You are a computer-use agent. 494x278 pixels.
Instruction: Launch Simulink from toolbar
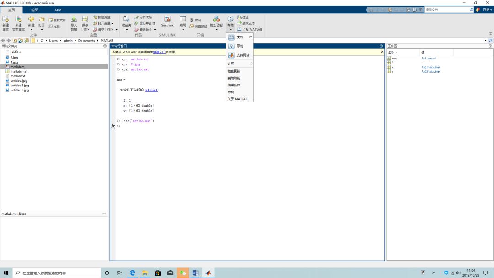[167, 21]
